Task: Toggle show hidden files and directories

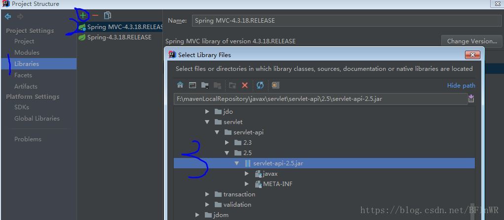Action: pyautogui.click(x=275, y=85)
